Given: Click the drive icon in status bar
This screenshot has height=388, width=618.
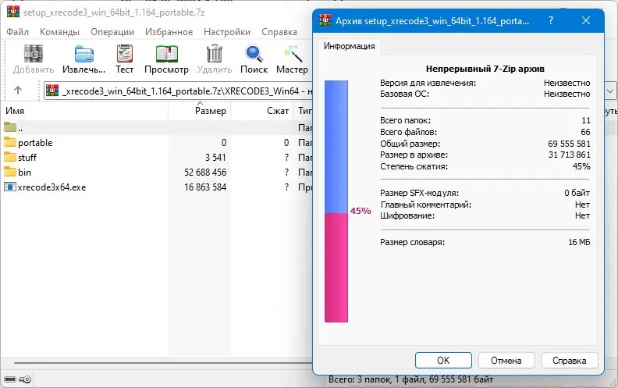Looking at the screenshot, I should point(10,379).
